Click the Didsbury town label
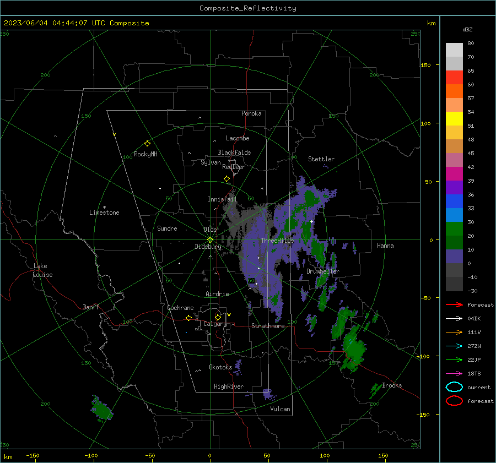The width and height of the screenshot is (496, 463). [208, 247]
